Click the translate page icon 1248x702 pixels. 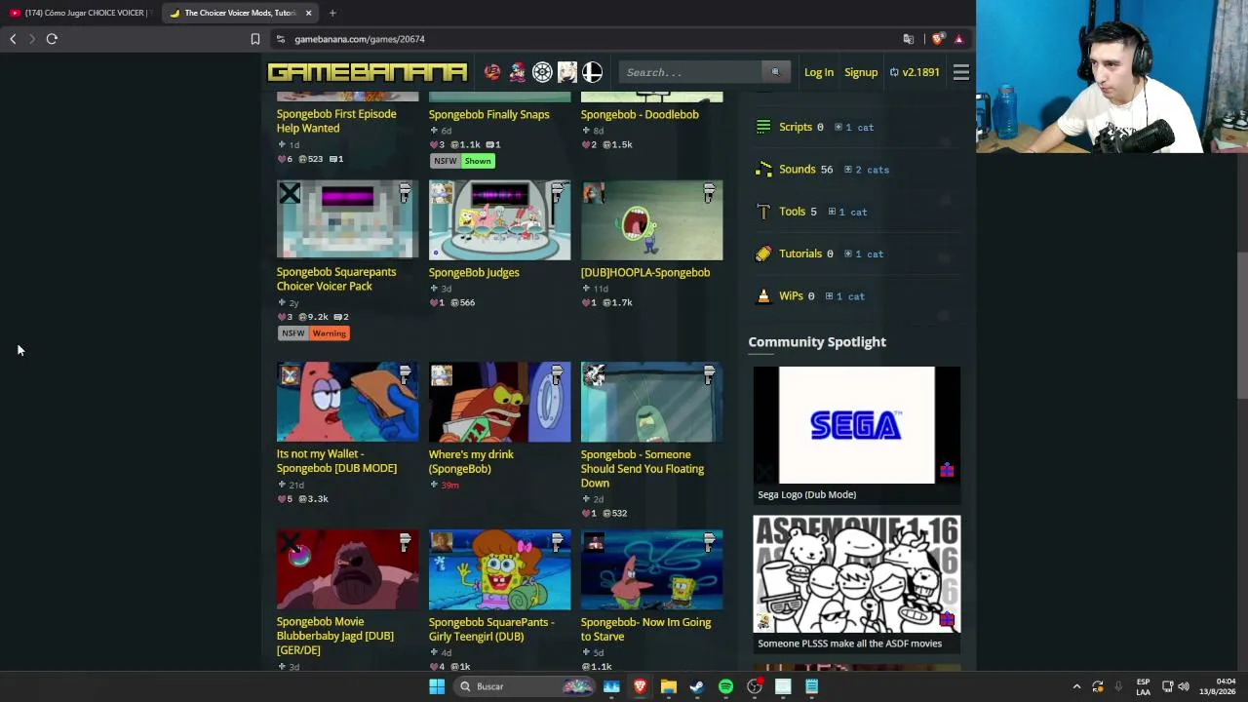909,39
